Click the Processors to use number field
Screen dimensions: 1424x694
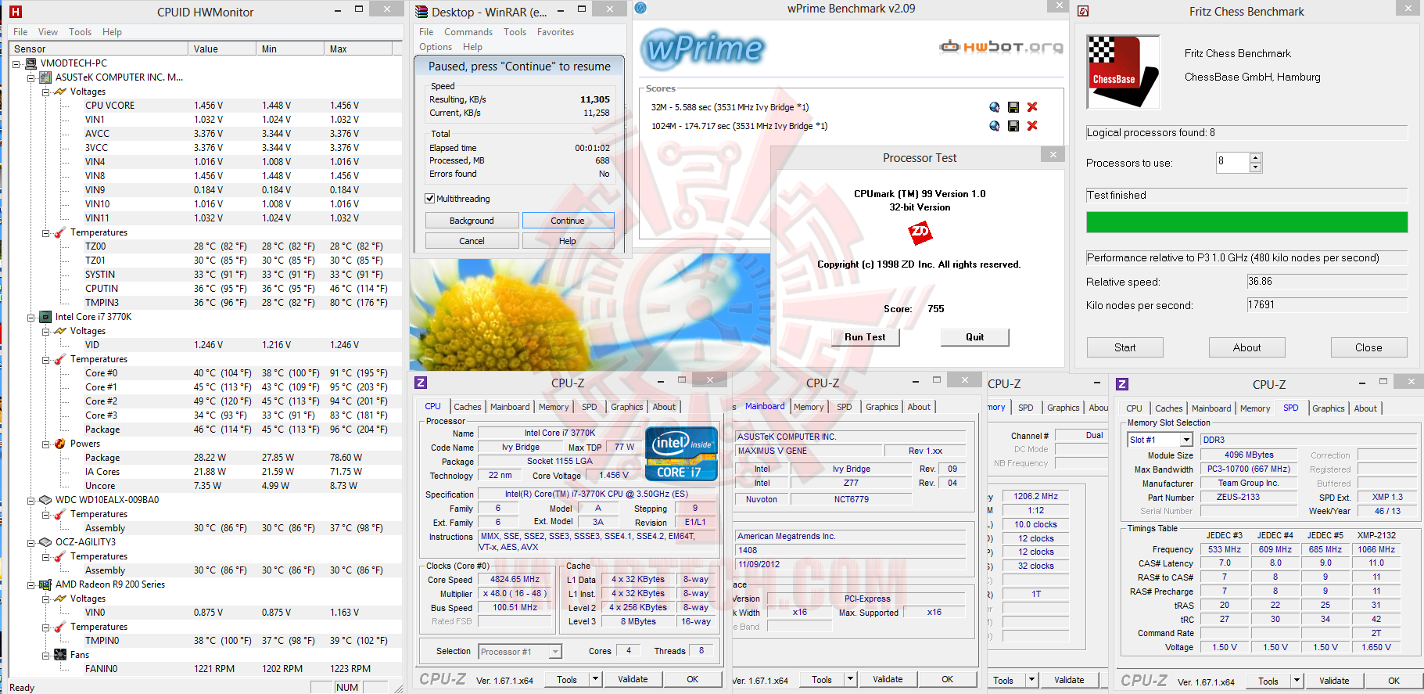[1232, 162]
